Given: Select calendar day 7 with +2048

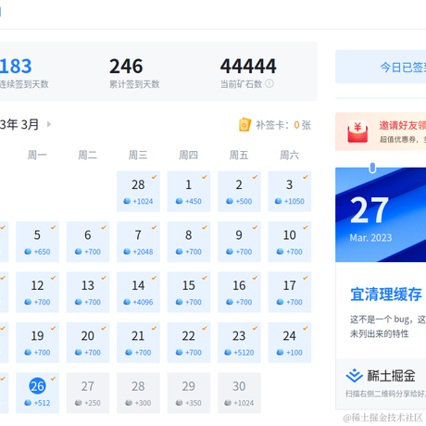Looking at the screenshot, I should (138, 242).
